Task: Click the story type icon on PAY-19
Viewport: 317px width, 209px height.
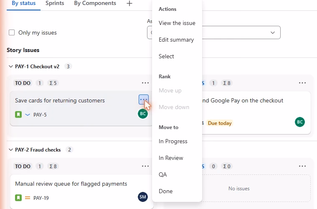Action: tap(18, 198)
